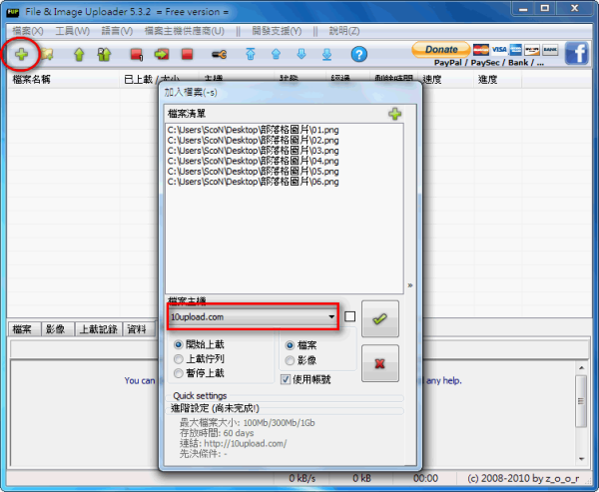Open the 檔案(X) menu
This screenshot has height=492, width=599.
28,31
